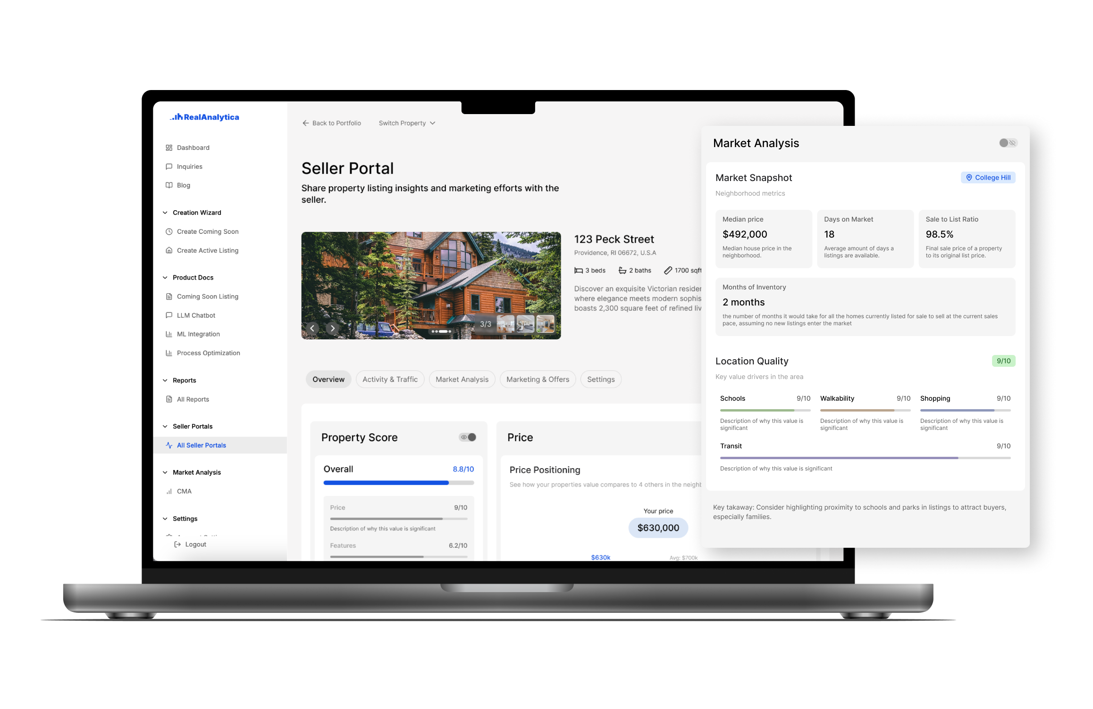Image resolution: width=1093 pixels, height=709 pixels.
Task: Open the Dashboard grid icon
Action: (169, 148)
